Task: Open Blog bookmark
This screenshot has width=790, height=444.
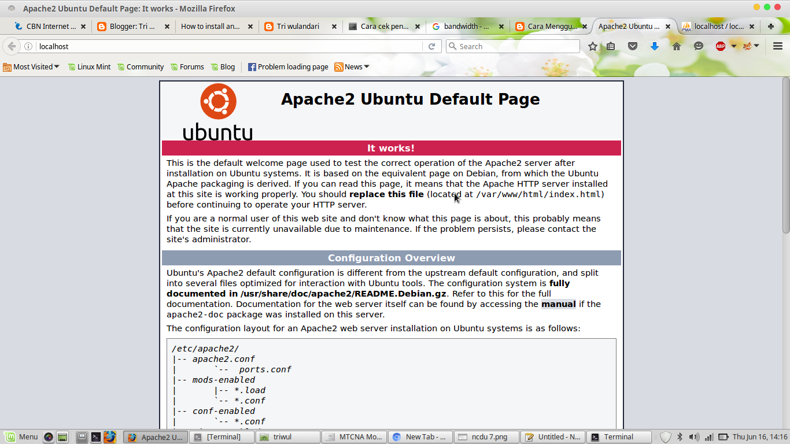Action: pos(223,67)
